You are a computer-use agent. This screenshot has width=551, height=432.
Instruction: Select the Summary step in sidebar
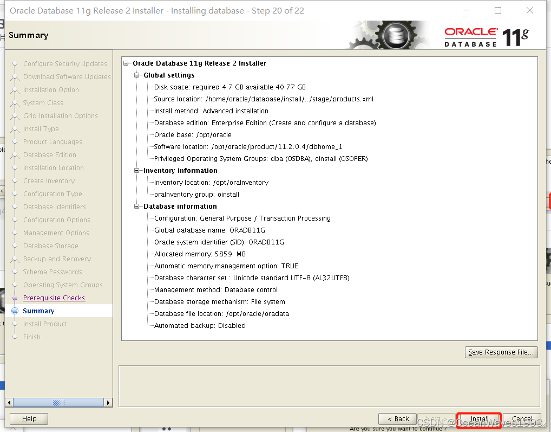[38, 311]
